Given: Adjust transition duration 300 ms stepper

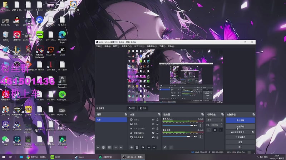Looking at the screenshot, I should (x=221, y=125).
